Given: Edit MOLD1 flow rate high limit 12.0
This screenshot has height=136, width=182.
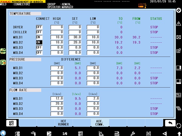Looking at the screenshot, I should 57,99.
